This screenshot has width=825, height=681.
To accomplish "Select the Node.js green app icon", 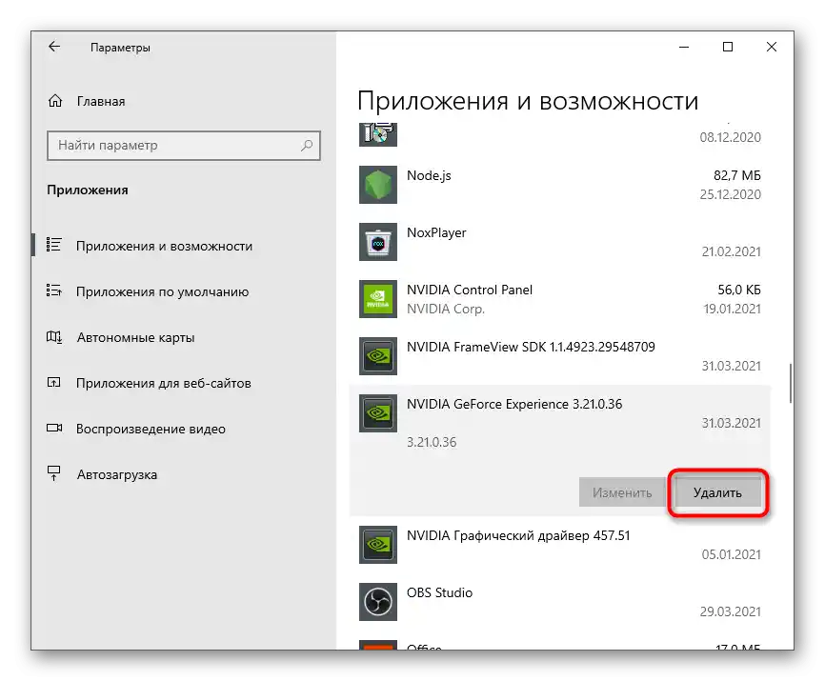I will (378, 185).
